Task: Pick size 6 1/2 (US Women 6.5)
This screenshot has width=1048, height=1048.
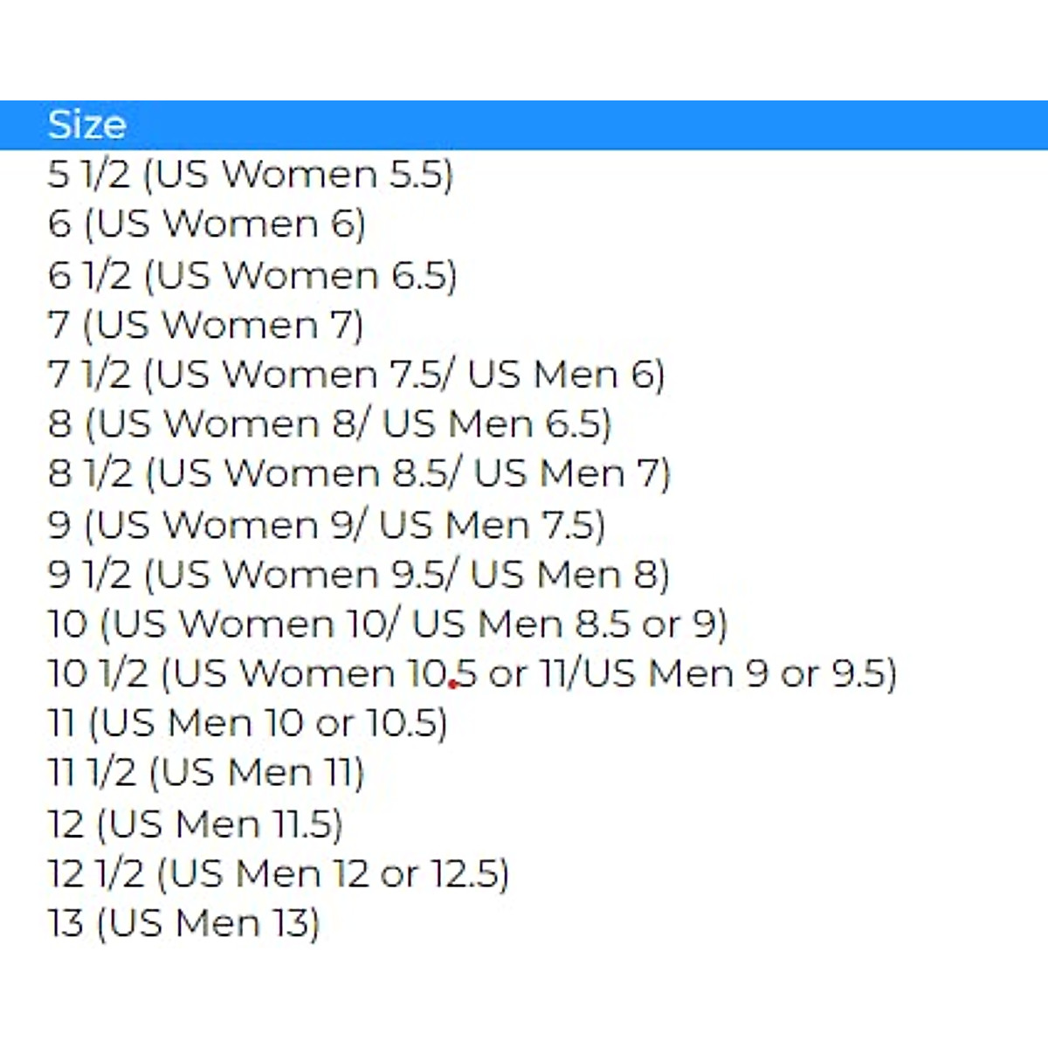Action: coord(252,275)
